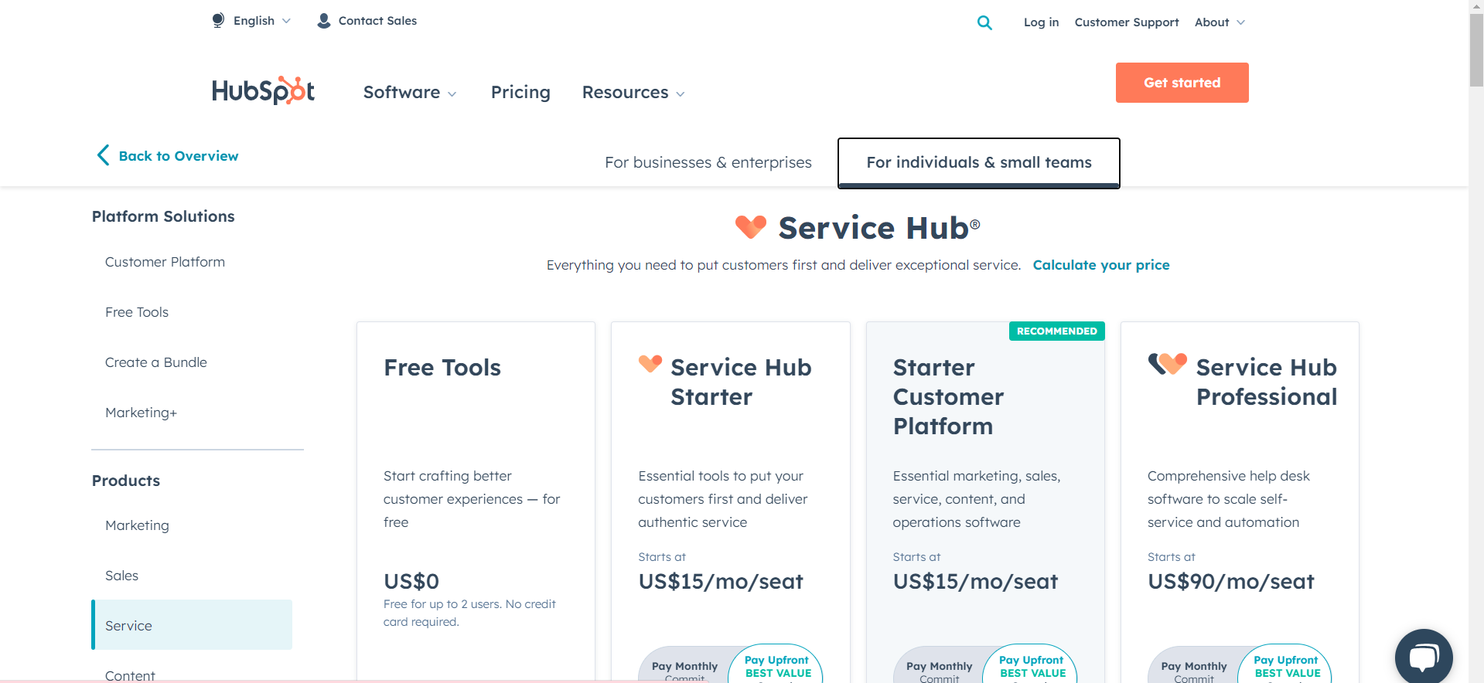The width and height of the screenshot is (1484, 683).
Task: Click the Platform Solutions heading
Action: pos(163,216)
